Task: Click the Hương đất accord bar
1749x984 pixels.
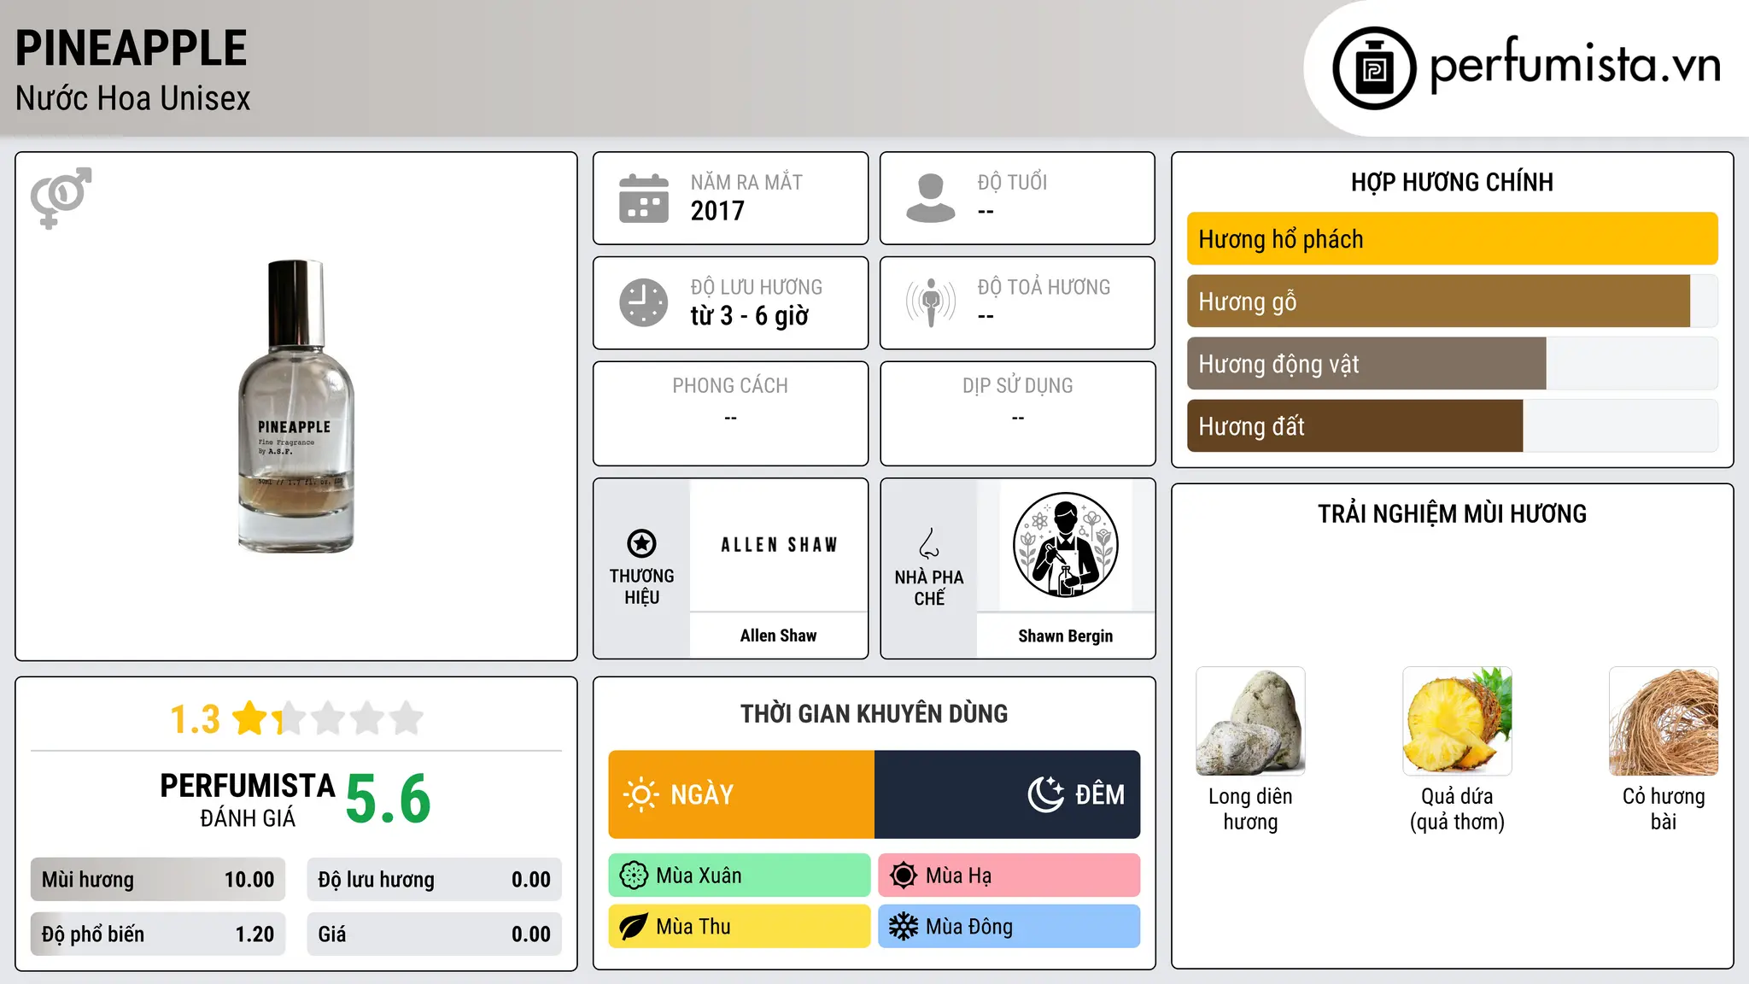Action: [x=1452, y=426]
